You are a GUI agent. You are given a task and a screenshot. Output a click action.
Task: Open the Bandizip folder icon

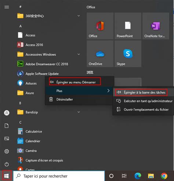pyautogui.click(x=20, y=112)
